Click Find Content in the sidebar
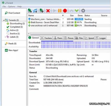The width and height of the screenshot is (111, 106). (x=12, y=13)
